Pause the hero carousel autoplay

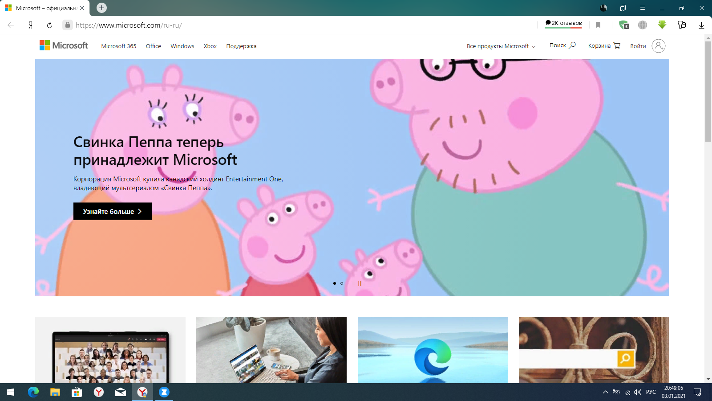(x=360, y=283)
